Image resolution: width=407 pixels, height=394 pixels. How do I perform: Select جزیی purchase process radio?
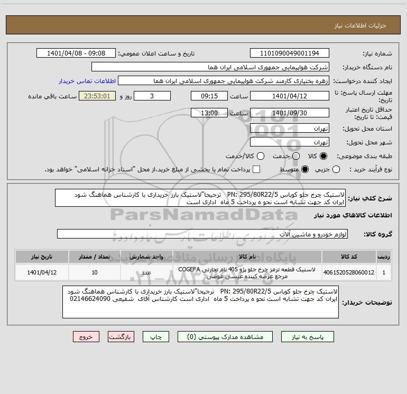(336, 169)
